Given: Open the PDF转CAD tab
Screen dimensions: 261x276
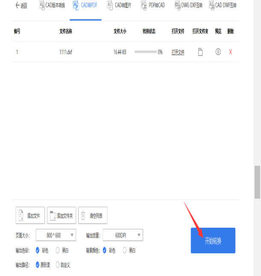Looking at the screenshot, I should tap(153, 5).
